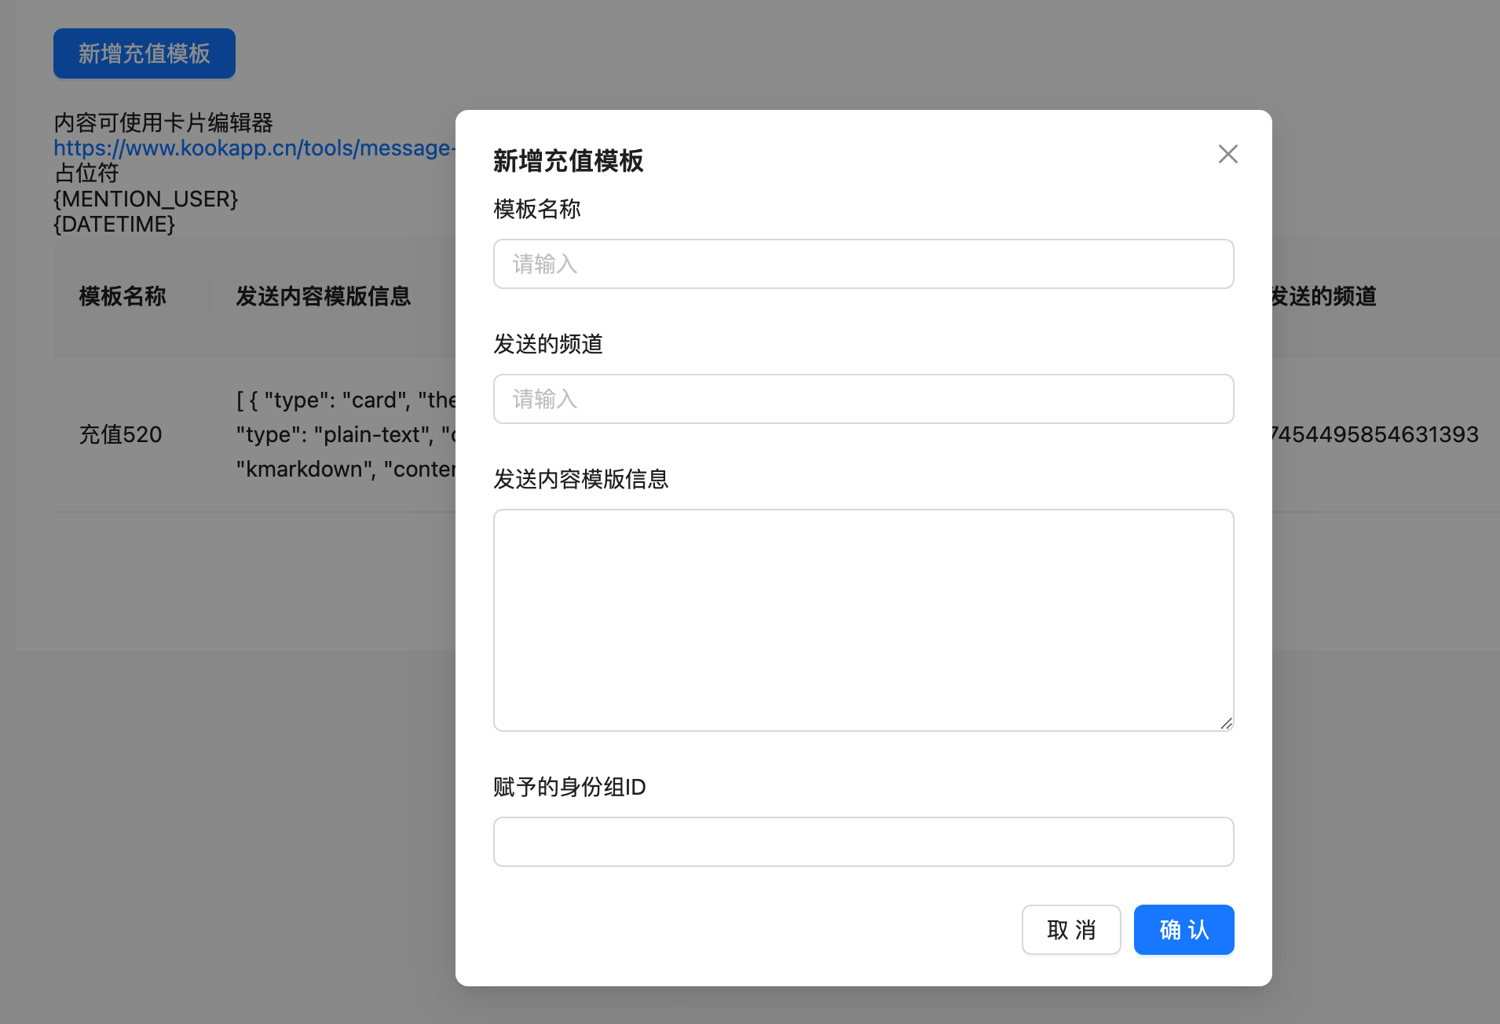Click the 赋予的身份组ID field label

point(569,787)
